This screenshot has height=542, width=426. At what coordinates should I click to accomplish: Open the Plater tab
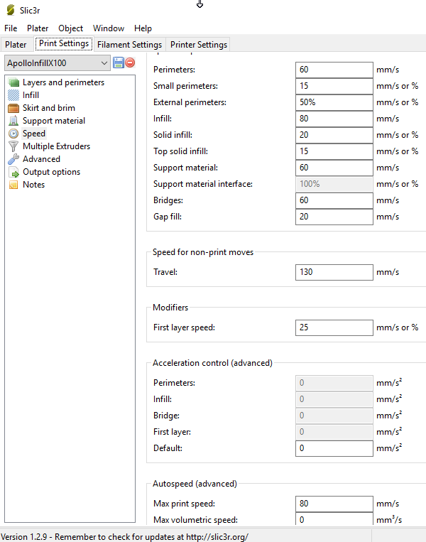pyautogui.click(x=16, y=45)
